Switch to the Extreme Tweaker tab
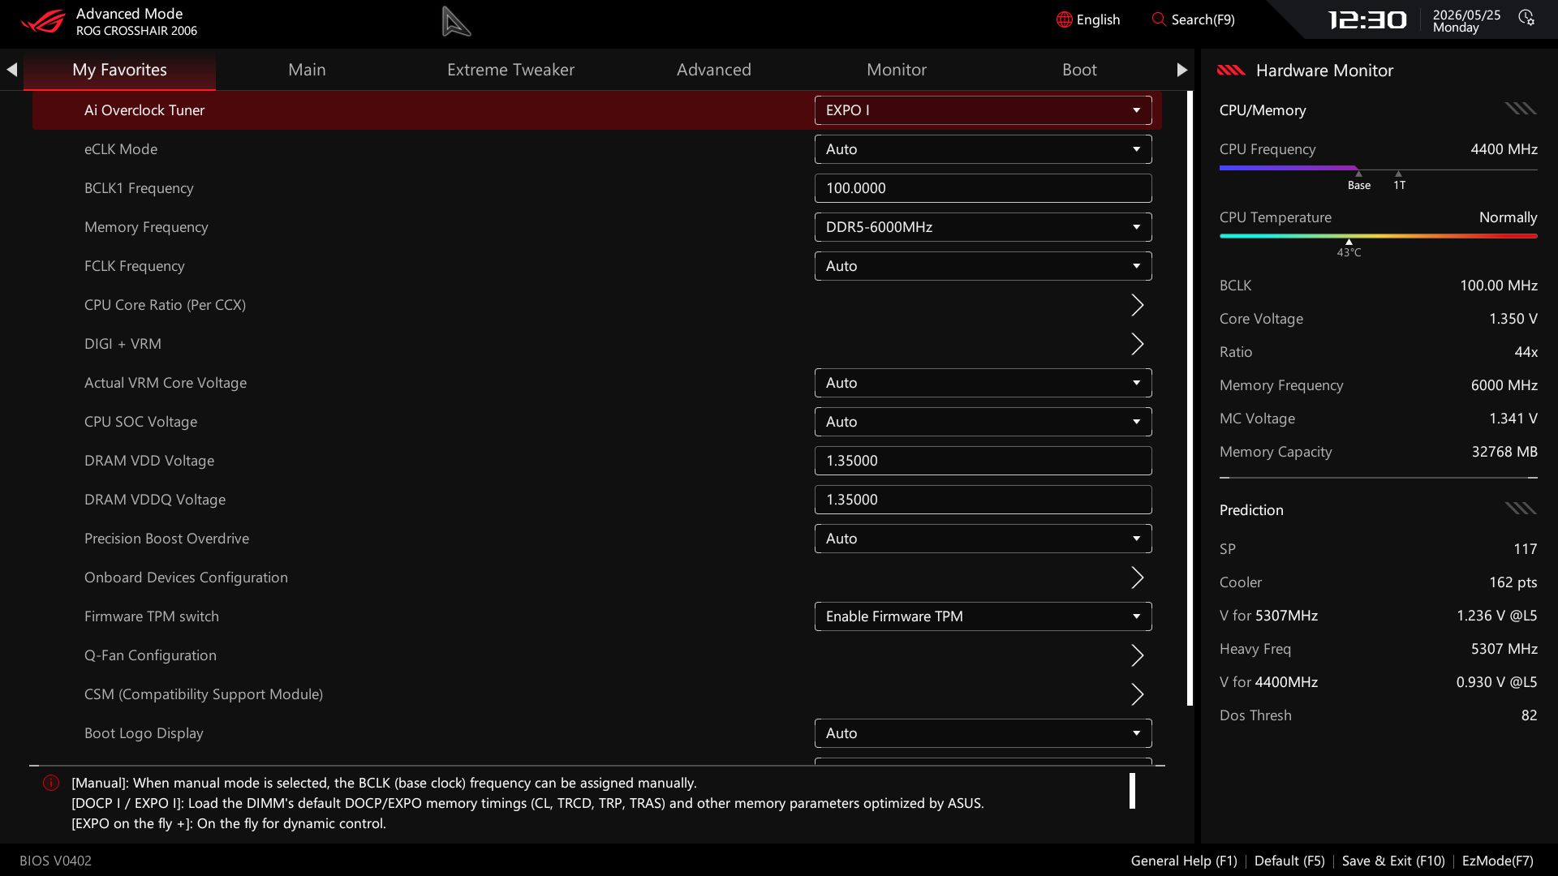Image resolution: width=1558 pixels, height=876 pixels. pos(510,70)
